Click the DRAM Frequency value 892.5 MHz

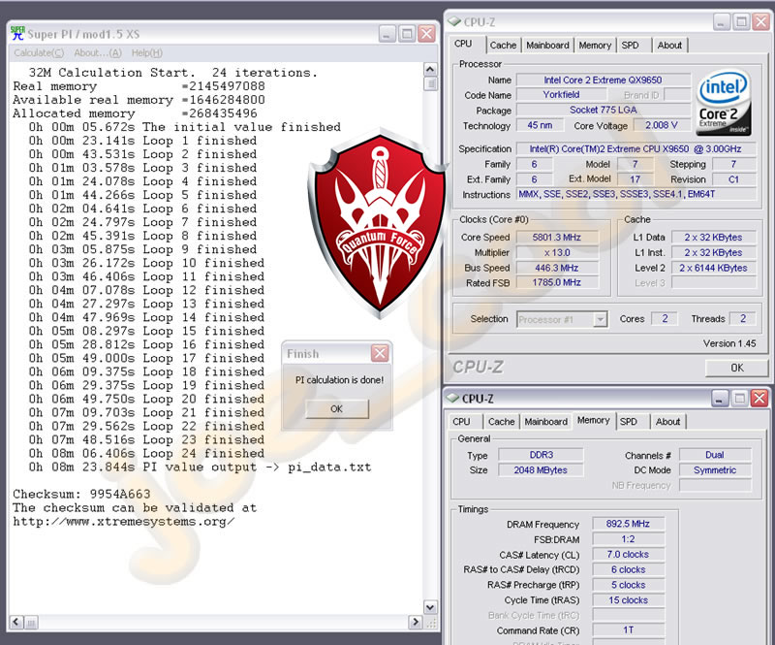(x=628, y=524)
